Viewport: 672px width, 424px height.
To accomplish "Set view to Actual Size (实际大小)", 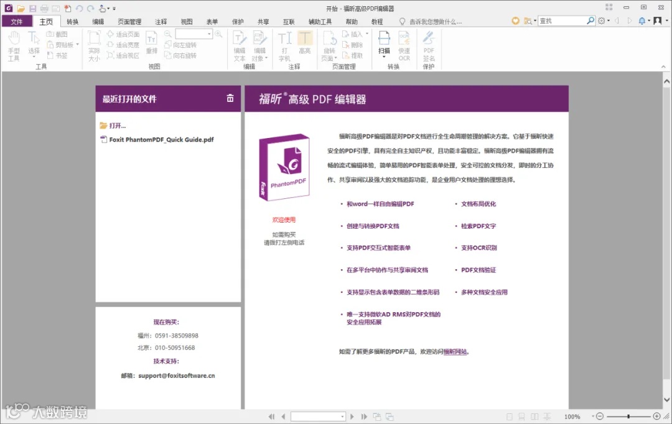I will coord(94,46).
